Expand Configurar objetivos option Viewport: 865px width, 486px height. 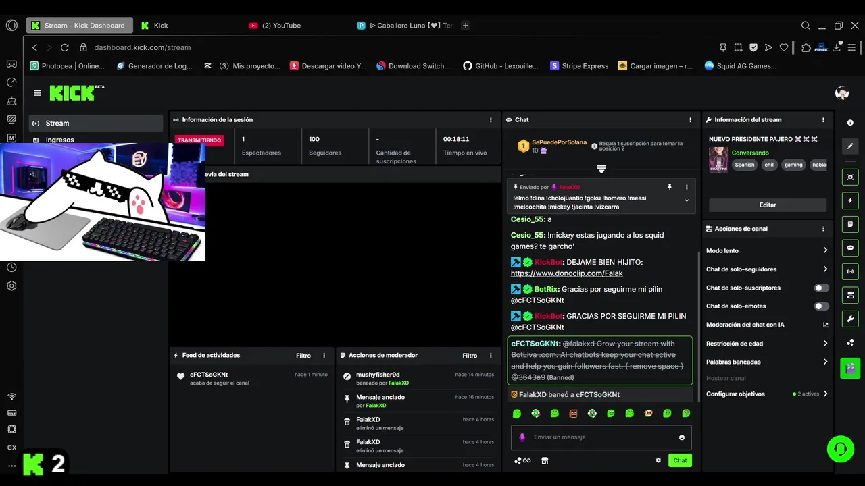click(x=767, y=394)
